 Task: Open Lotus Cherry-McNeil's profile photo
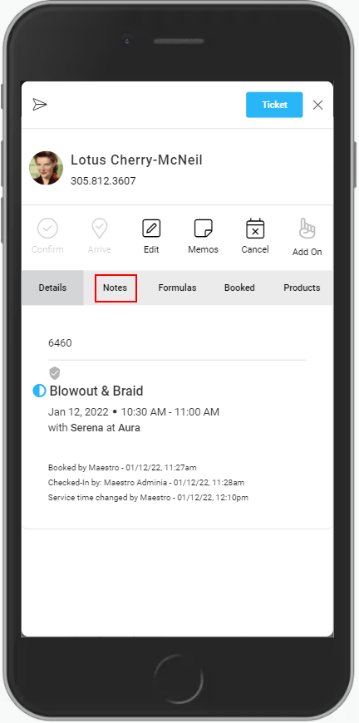click(x=46, y=168)
